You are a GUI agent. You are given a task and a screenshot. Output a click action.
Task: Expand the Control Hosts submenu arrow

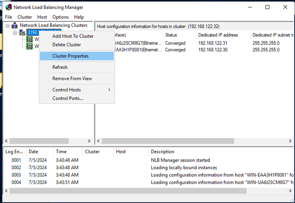[109, 90]
